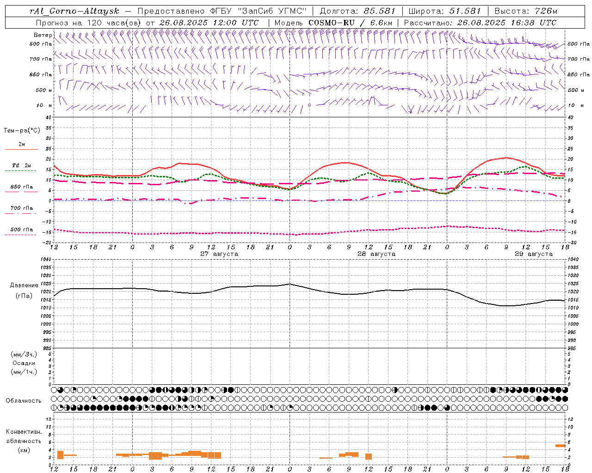Click the 28 августа date label
The width and height of the screenshot is (592, 473).
pos(376,254)
